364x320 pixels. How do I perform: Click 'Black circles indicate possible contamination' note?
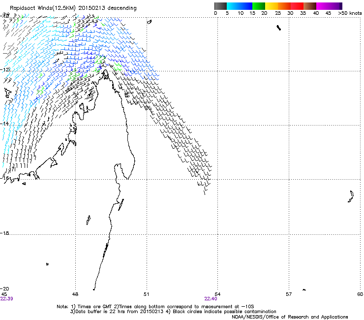[x=224, y=312]
